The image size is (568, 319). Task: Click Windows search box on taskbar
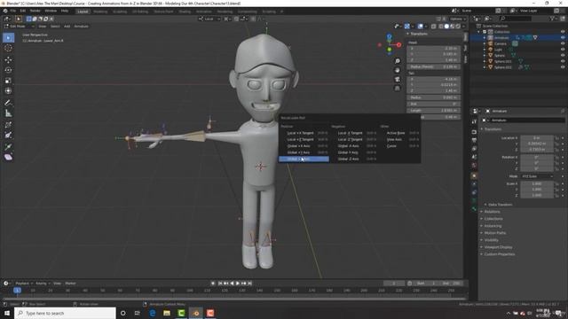pos(65,313)
